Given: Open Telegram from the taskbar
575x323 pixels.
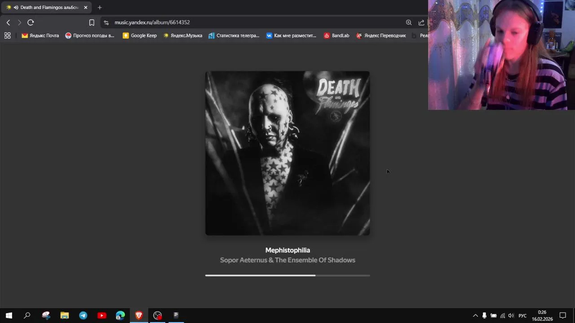Looking at the screenshot, I should (x=83, y=315).
